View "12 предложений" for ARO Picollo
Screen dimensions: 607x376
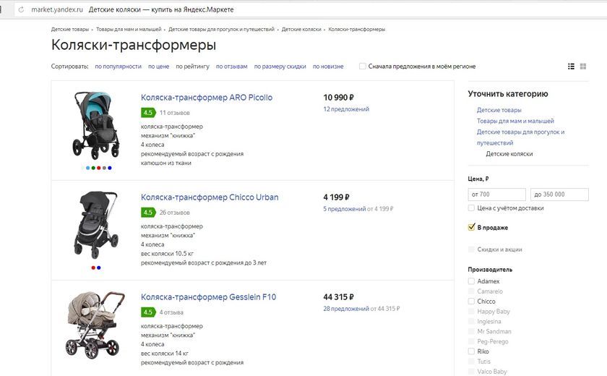pyautogui.click(x=346, y=109)
